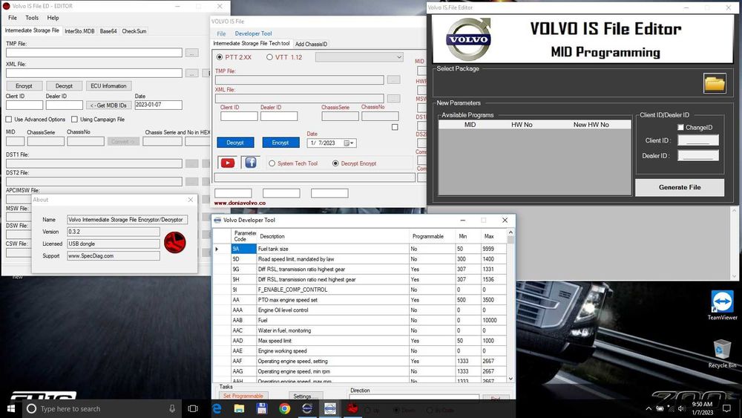Viewport: 742px width, 418px height.
Task: Select the VTT 1.12 radio button
Action: click(x=270, y=57)
